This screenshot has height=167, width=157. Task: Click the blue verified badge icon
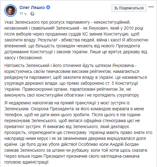(48, 7)
